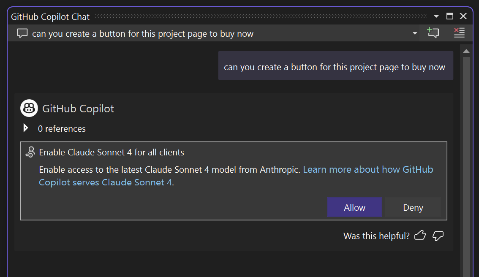Click the delete all threads icon
This screenshot has width=479, height=277.
click(x=459, y=33)
